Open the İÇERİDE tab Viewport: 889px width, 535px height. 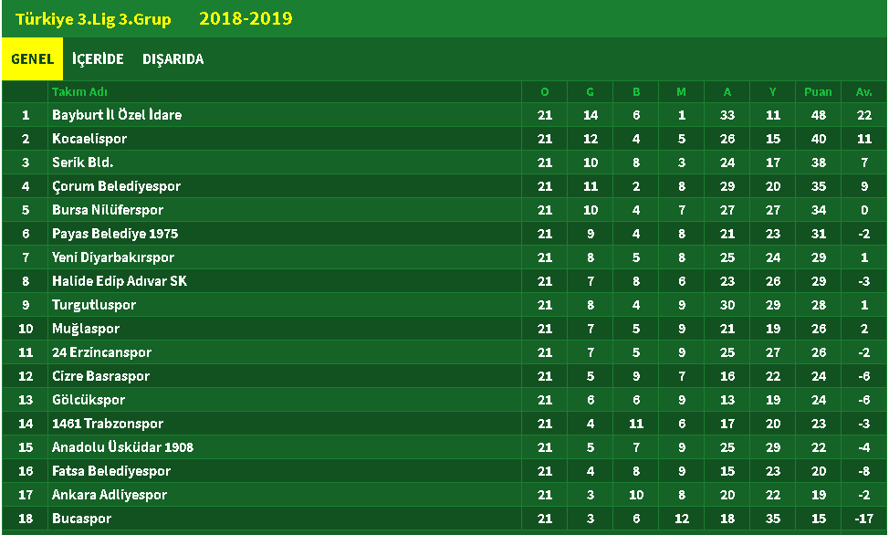98,59
